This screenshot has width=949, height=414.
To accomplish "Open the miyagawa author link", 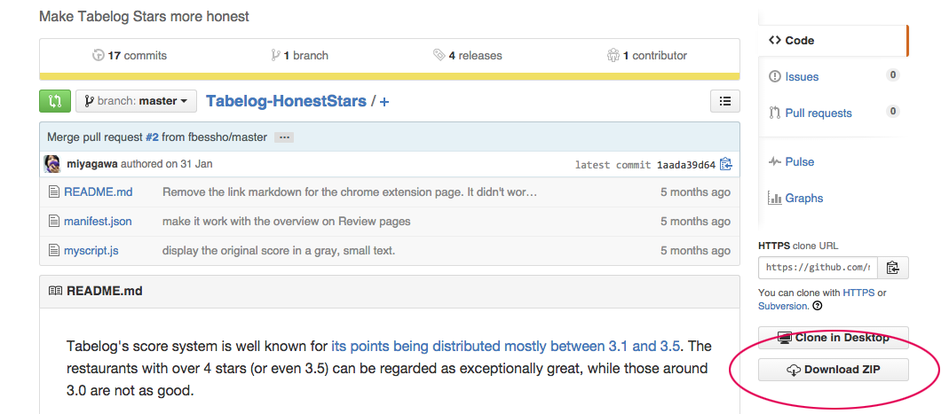I will pos(92,164).
